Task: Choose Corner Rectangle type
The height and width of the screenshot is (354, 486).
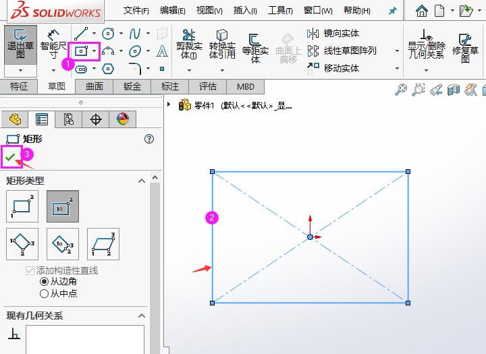Action: pyautogui.click(x=22, y=206)
